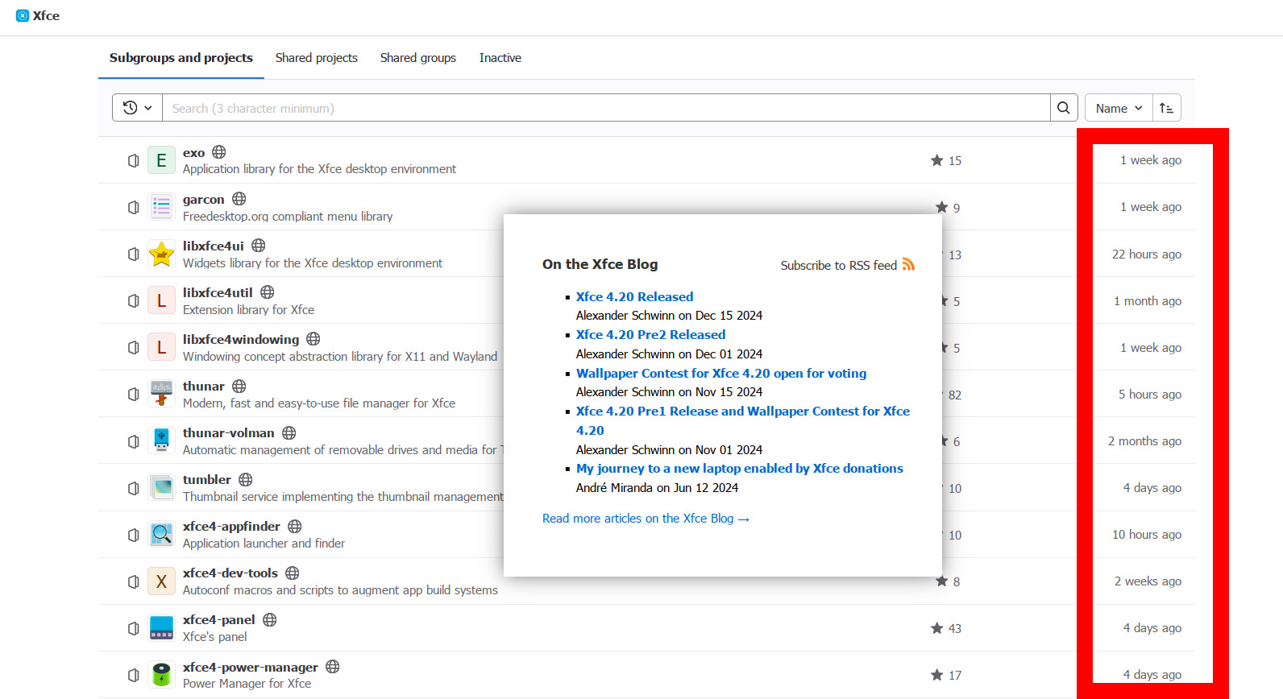Open the laptop donations journey post
The width and height of the screenshot is (1283, 699).
click(x=740, y=468)
